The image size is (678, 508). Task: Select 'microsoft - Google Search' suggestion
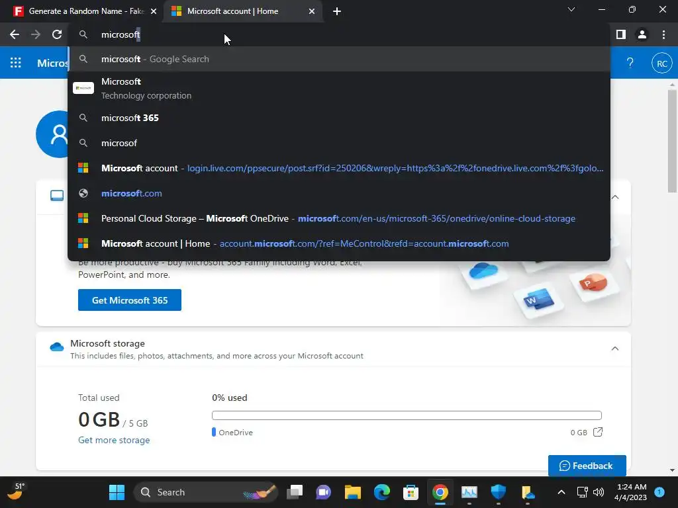point(339,59)
